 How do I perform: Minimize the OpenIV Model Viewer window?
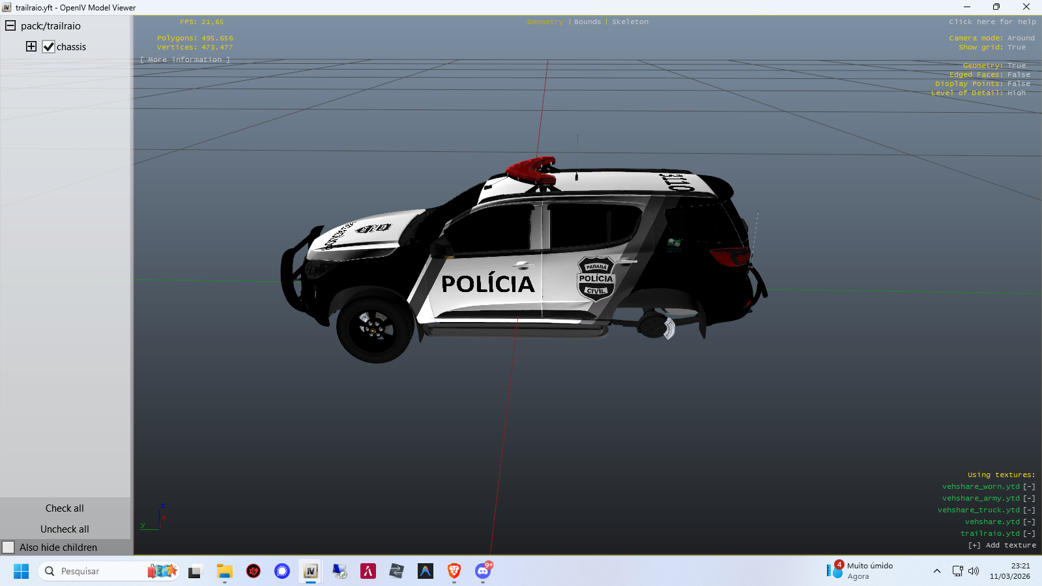pos(967,7)
